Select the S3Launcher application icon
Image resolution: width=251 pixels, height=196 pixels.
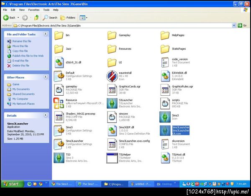pyautogui.click(x=112, y=103)
